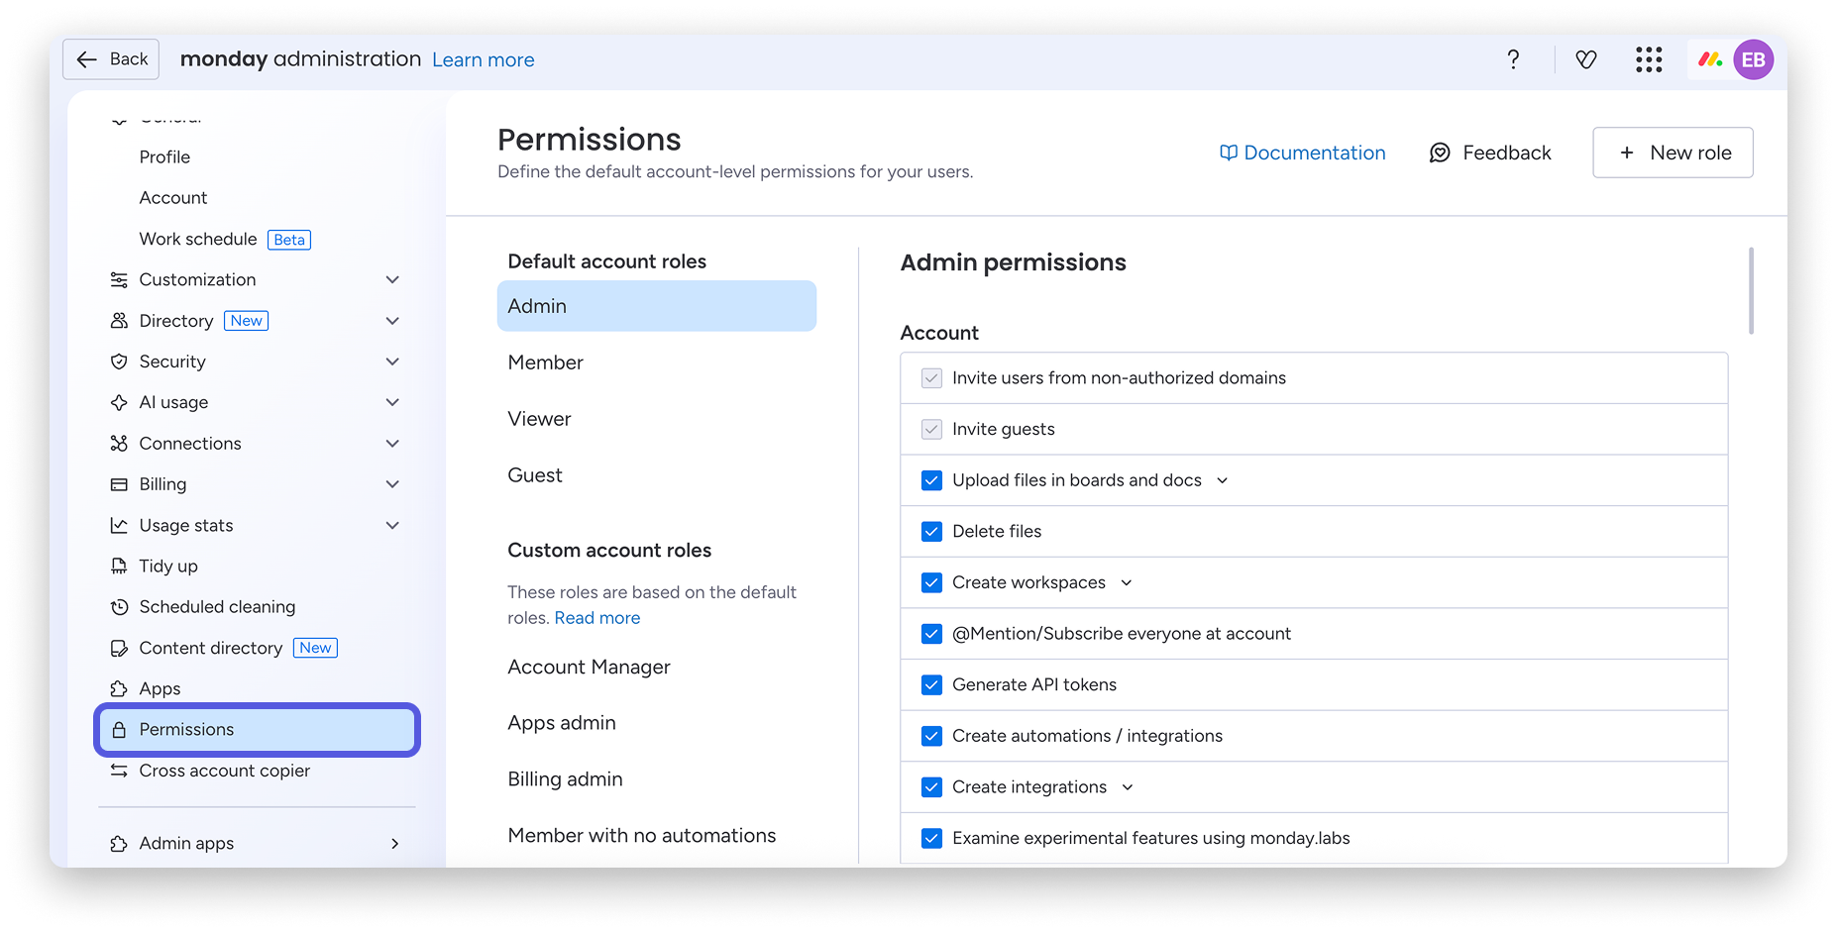Click the monday logo icon in header

coord(1710,59)
